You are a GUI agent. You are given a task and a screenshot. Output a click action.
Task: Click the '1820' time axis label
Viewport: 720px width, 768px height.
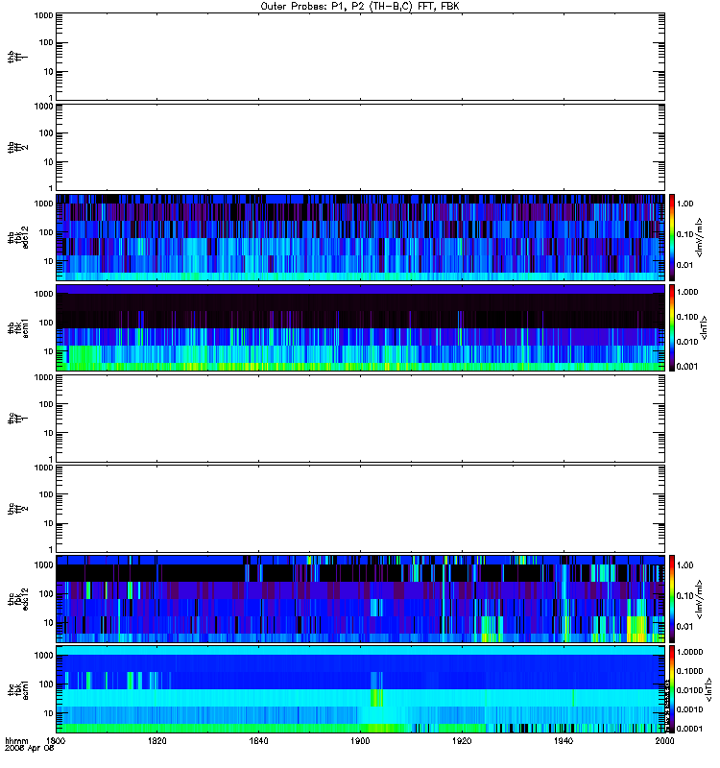pyautogui.click(x=157, y=741)
